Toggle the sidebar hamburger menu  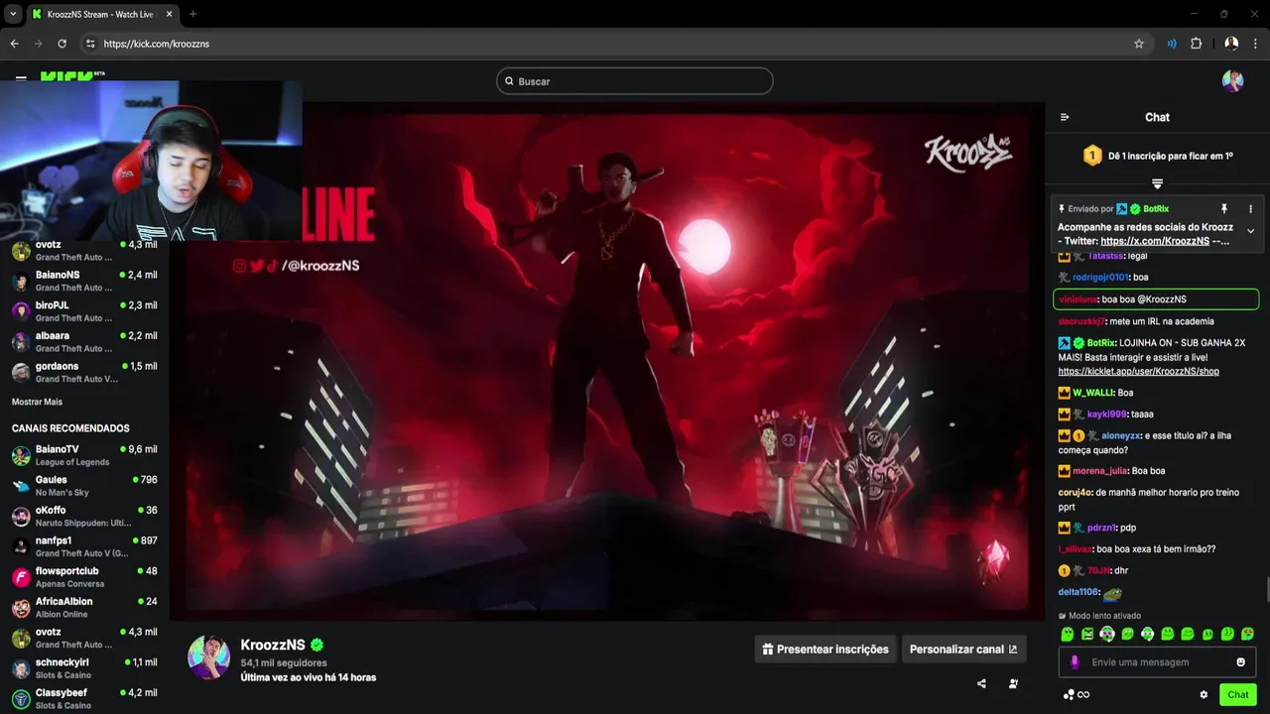coord(21,77)
